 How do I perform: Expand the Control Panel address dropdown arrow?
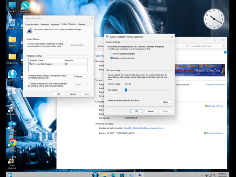coord(182,46)
